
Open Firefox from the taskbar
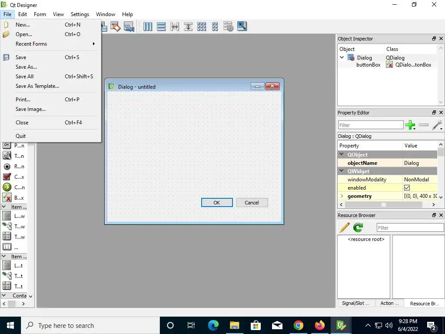click(319, 325)
